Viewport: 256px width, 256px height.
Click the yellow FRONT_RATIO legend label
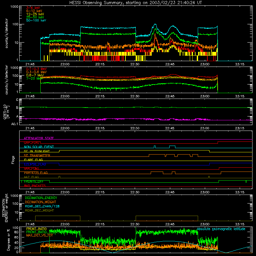click(36, 229)
